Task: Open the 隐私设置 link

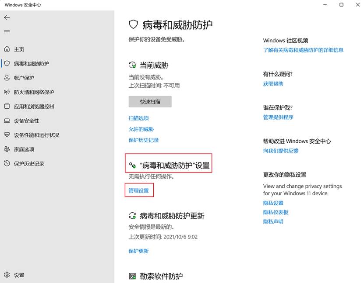Action: point(273,203)
